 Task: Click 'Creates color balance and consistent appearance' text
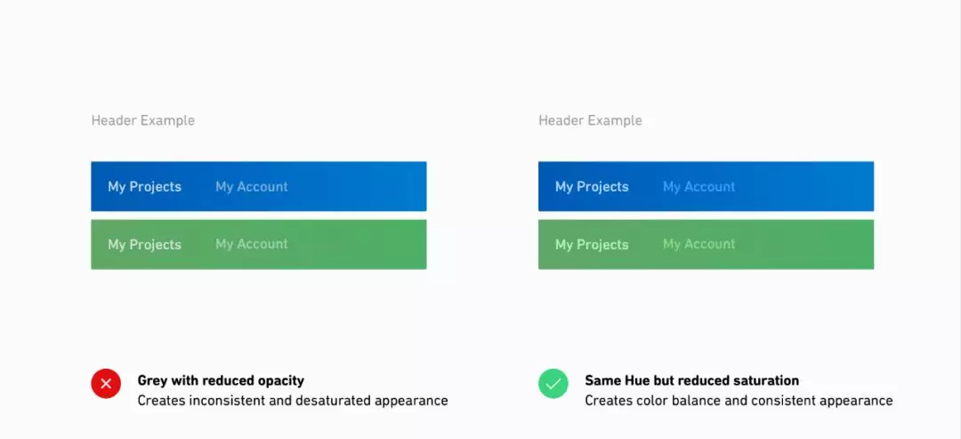pyautogui.click(x=739, y=401)
